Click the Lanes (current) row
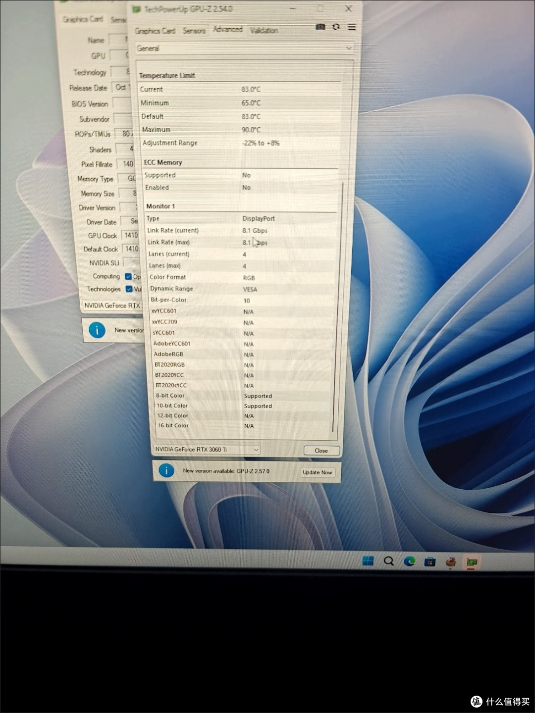This screenshot has width=535, height=713. (242, 254)
